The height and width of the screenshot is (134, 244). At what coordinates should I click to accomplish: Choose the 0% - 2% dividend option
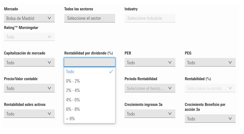point(73,81)
